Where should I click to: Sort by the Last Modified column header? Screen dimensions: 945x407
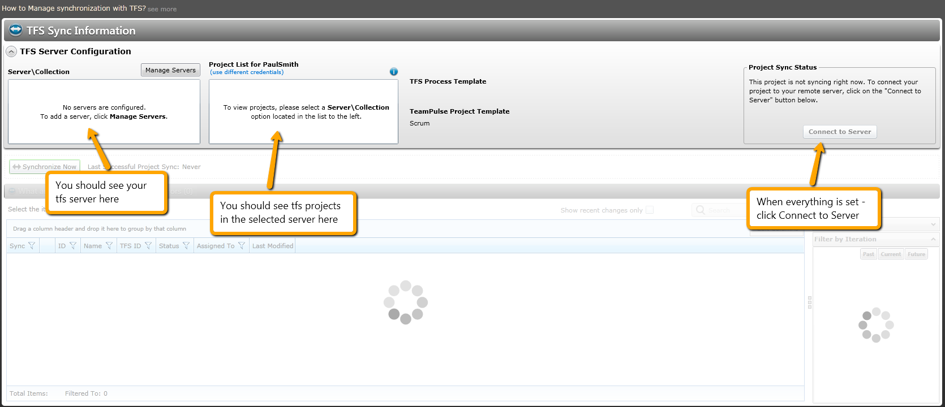(273, 246)
